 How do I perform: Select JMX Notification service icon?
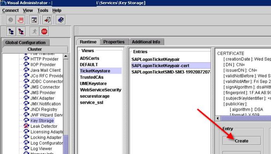tap(26, 104)
